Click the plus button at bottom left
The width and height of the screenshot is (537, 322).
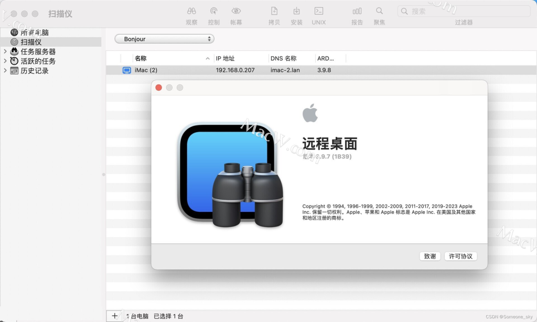click(x=115, y=316)
